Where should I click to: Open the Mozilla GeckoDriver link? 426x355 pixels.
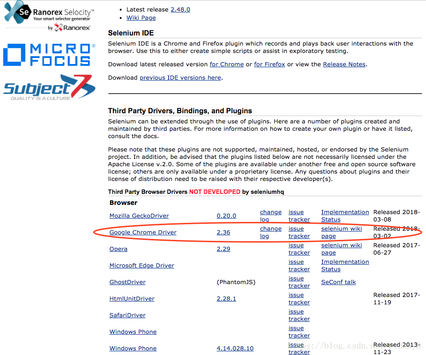pyautogui.click(x=139, y=216)
